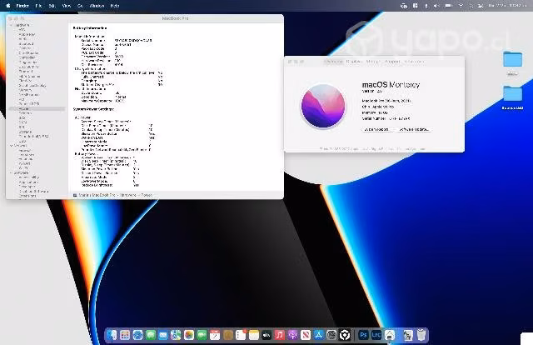Launch Lightroom Classic in the Dock

[x=376, y=335]
